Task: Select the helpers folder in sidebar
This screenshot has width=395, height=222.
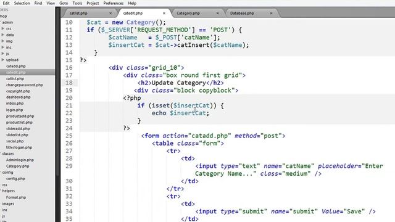Action: click(x=8, y=191)
